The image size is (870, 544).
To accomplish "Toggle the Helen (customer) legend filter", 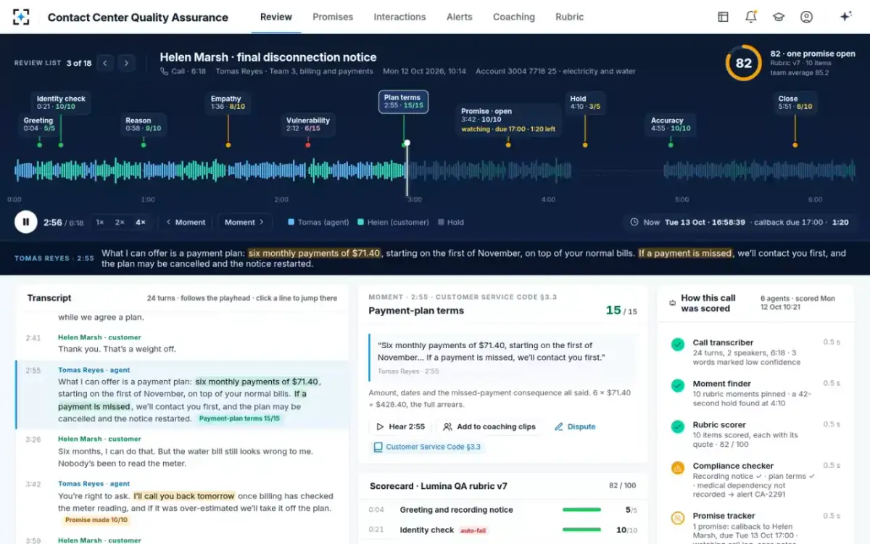I will (x=393, y=222).
